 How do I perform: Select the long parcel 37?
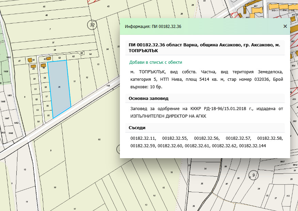pyautogui.click(x=53, y=42)
